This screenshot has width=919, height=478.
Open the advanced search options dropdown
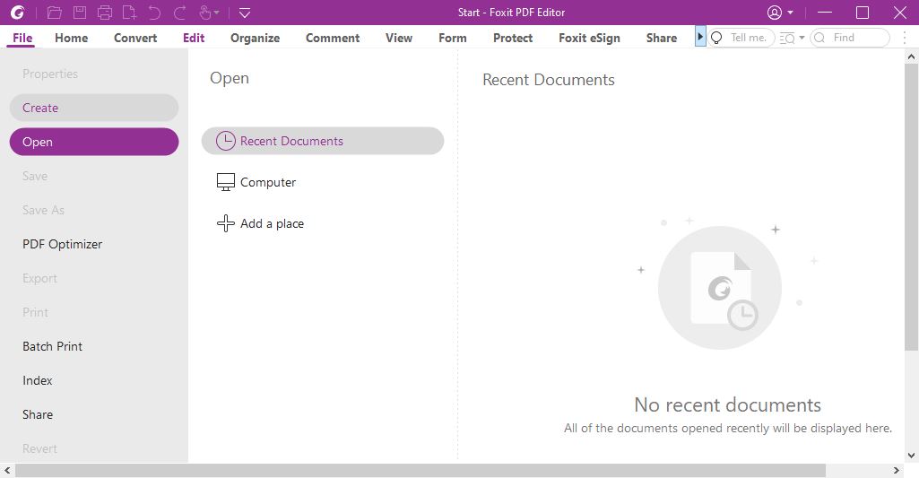792,39
